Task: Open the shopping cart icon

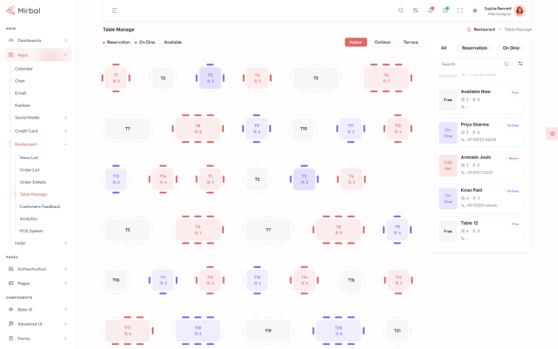Action: (x=445, y=10)
